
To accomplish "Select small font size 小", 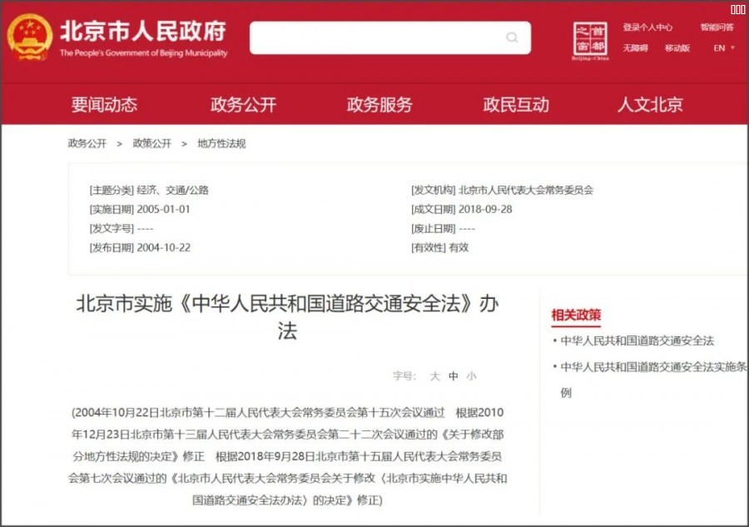I will click(x=472, y=376).
